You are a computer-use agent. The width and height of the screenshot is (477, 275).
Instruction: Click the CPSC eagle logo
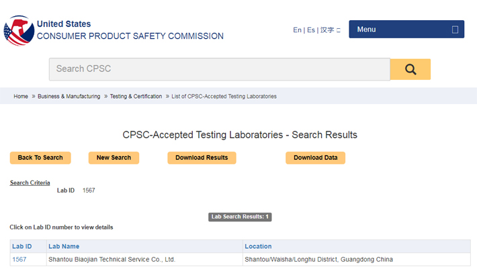(x=19, y=30)
